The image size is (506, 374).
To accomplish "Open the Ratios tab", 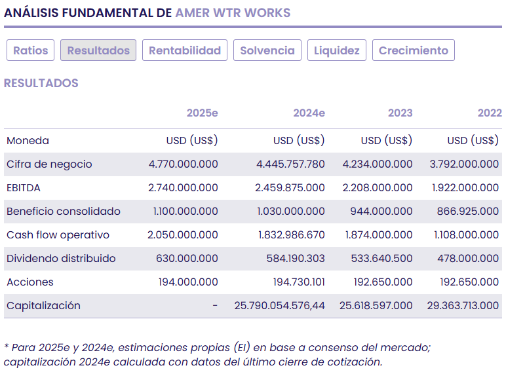I will tap(30, 50).
